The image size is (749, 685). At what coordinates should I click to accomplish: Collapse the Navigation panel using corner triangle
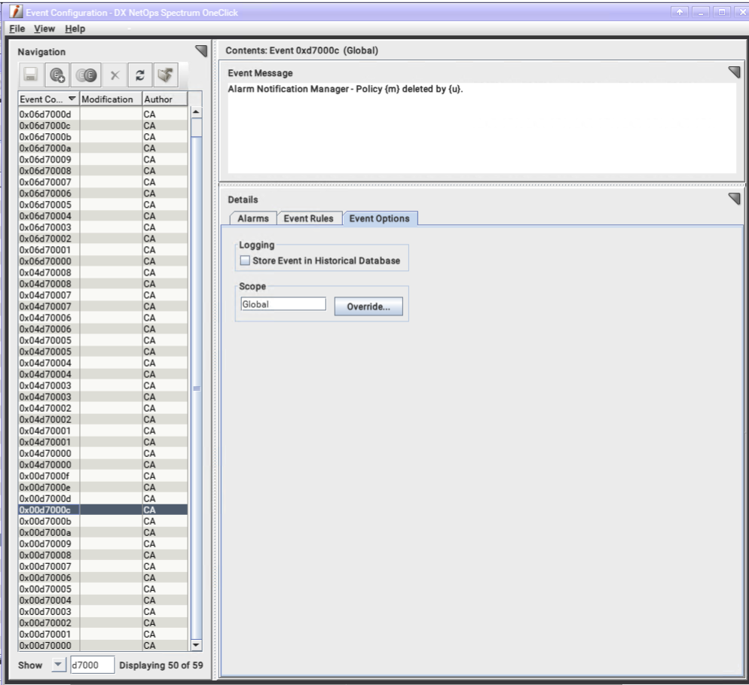(x=200, y=50)
